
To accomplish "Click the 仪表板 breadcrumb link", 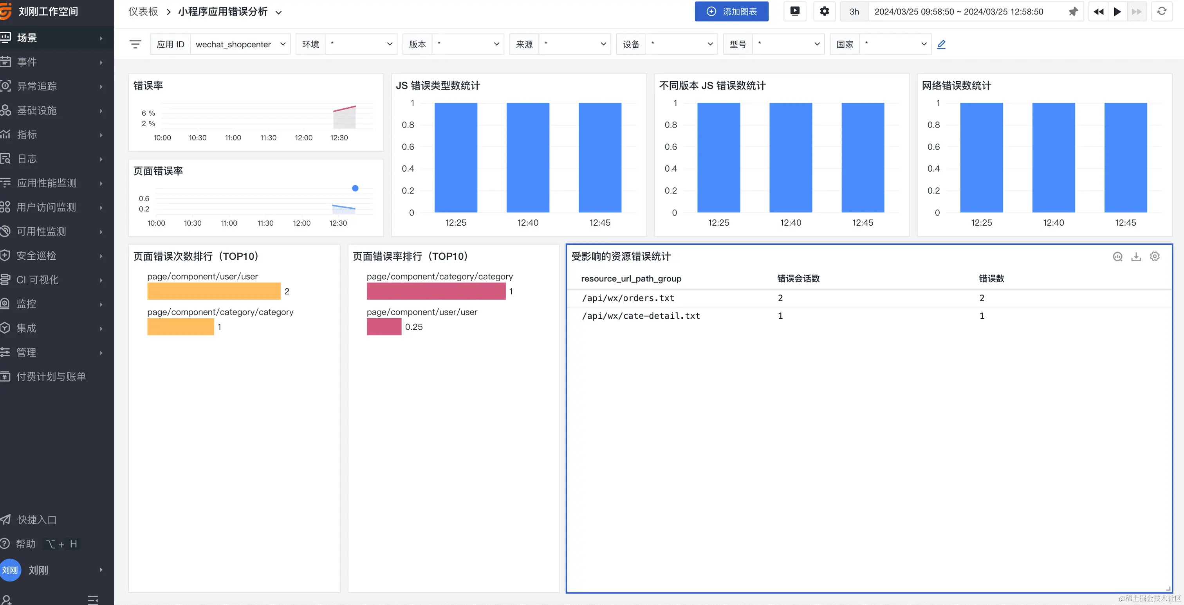I will 143,11.
